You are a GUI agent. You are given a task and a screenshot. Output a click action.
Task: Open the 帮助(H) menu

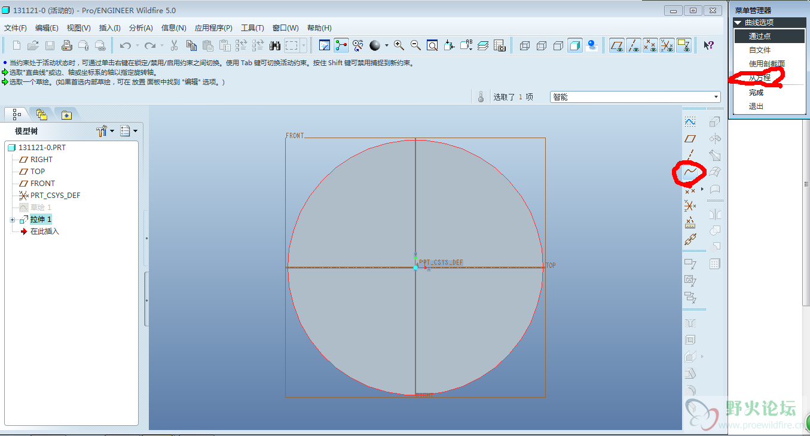pyautogui.click(x=319, y=28)
